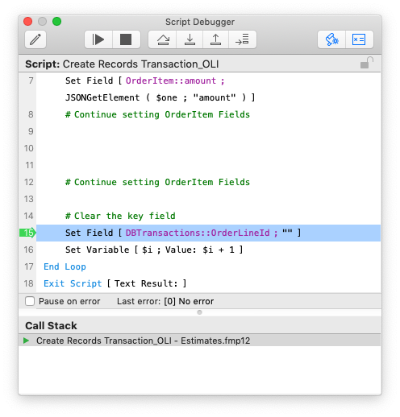Screen dimensions: 400x417
Task: Click the green fullscreen window button
Action: click(57, 22)
